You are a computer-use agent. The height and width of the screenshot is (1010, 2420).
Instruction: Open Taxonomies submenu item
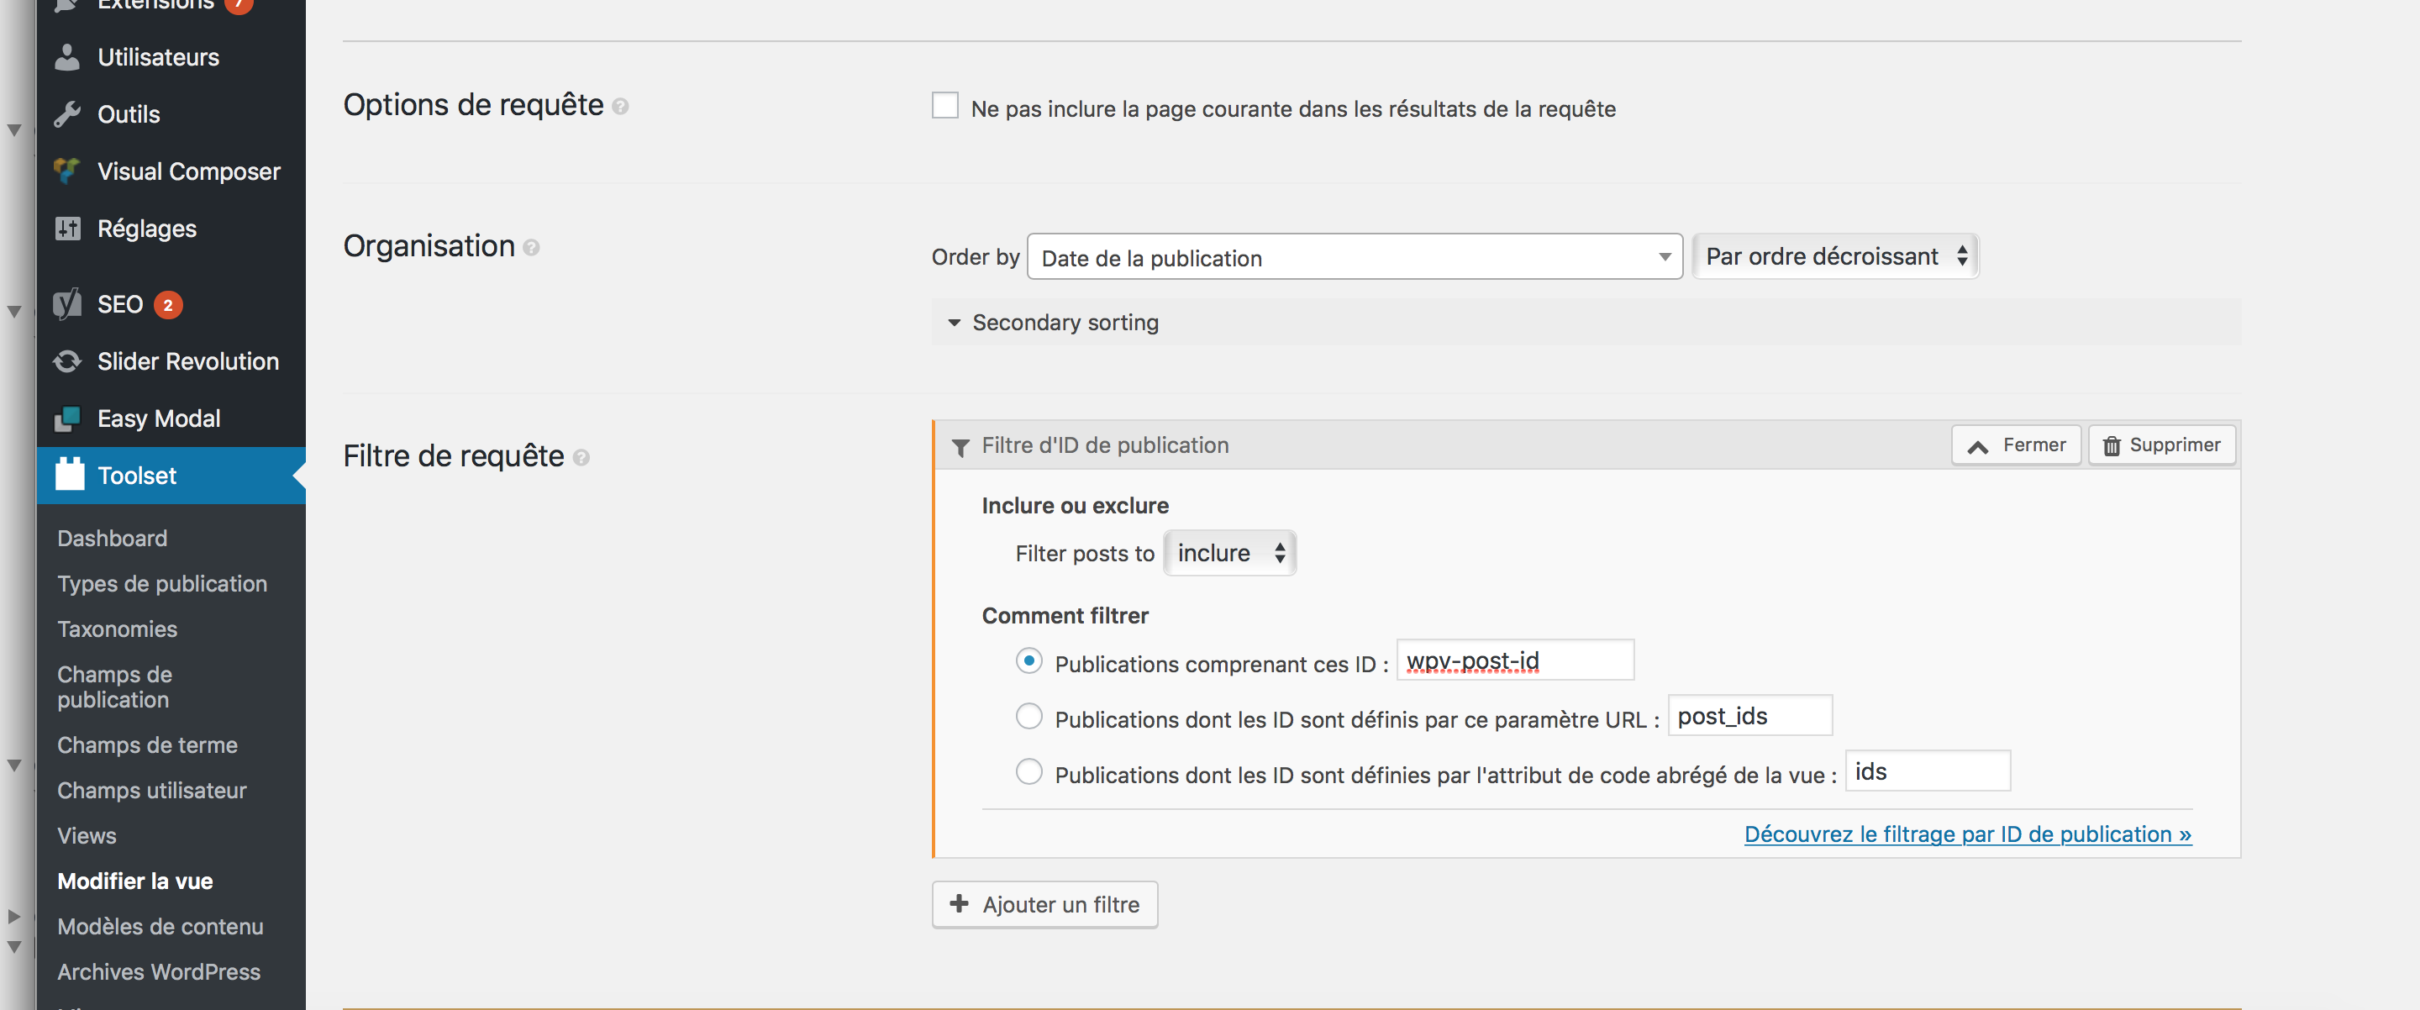pyautogui.click(x=117, y=629)
